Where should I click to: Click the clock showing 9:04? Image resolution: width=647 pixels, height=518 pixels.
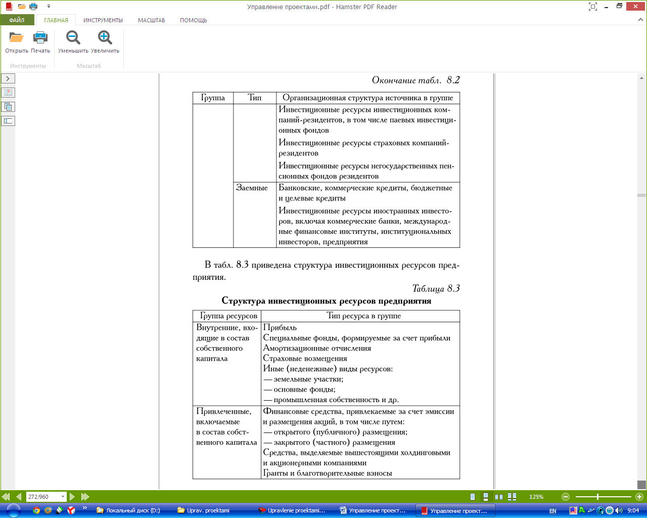click(x=633, y=510)
